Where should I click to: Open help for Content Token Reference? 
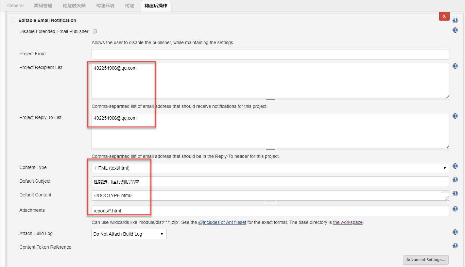(455, 246)
